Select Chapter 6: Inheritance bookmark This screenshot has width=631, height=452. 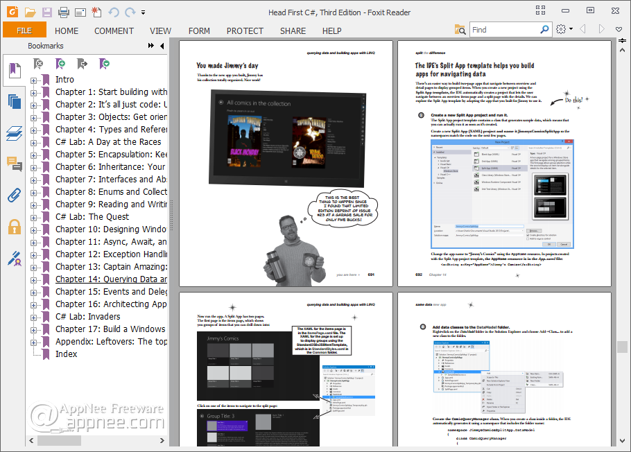tap(110, 166)
